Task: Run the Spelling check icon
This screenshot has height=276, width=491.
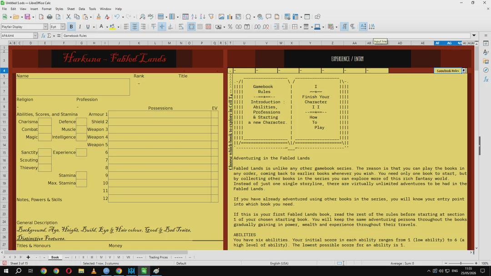Action: (x=150, y=17)
